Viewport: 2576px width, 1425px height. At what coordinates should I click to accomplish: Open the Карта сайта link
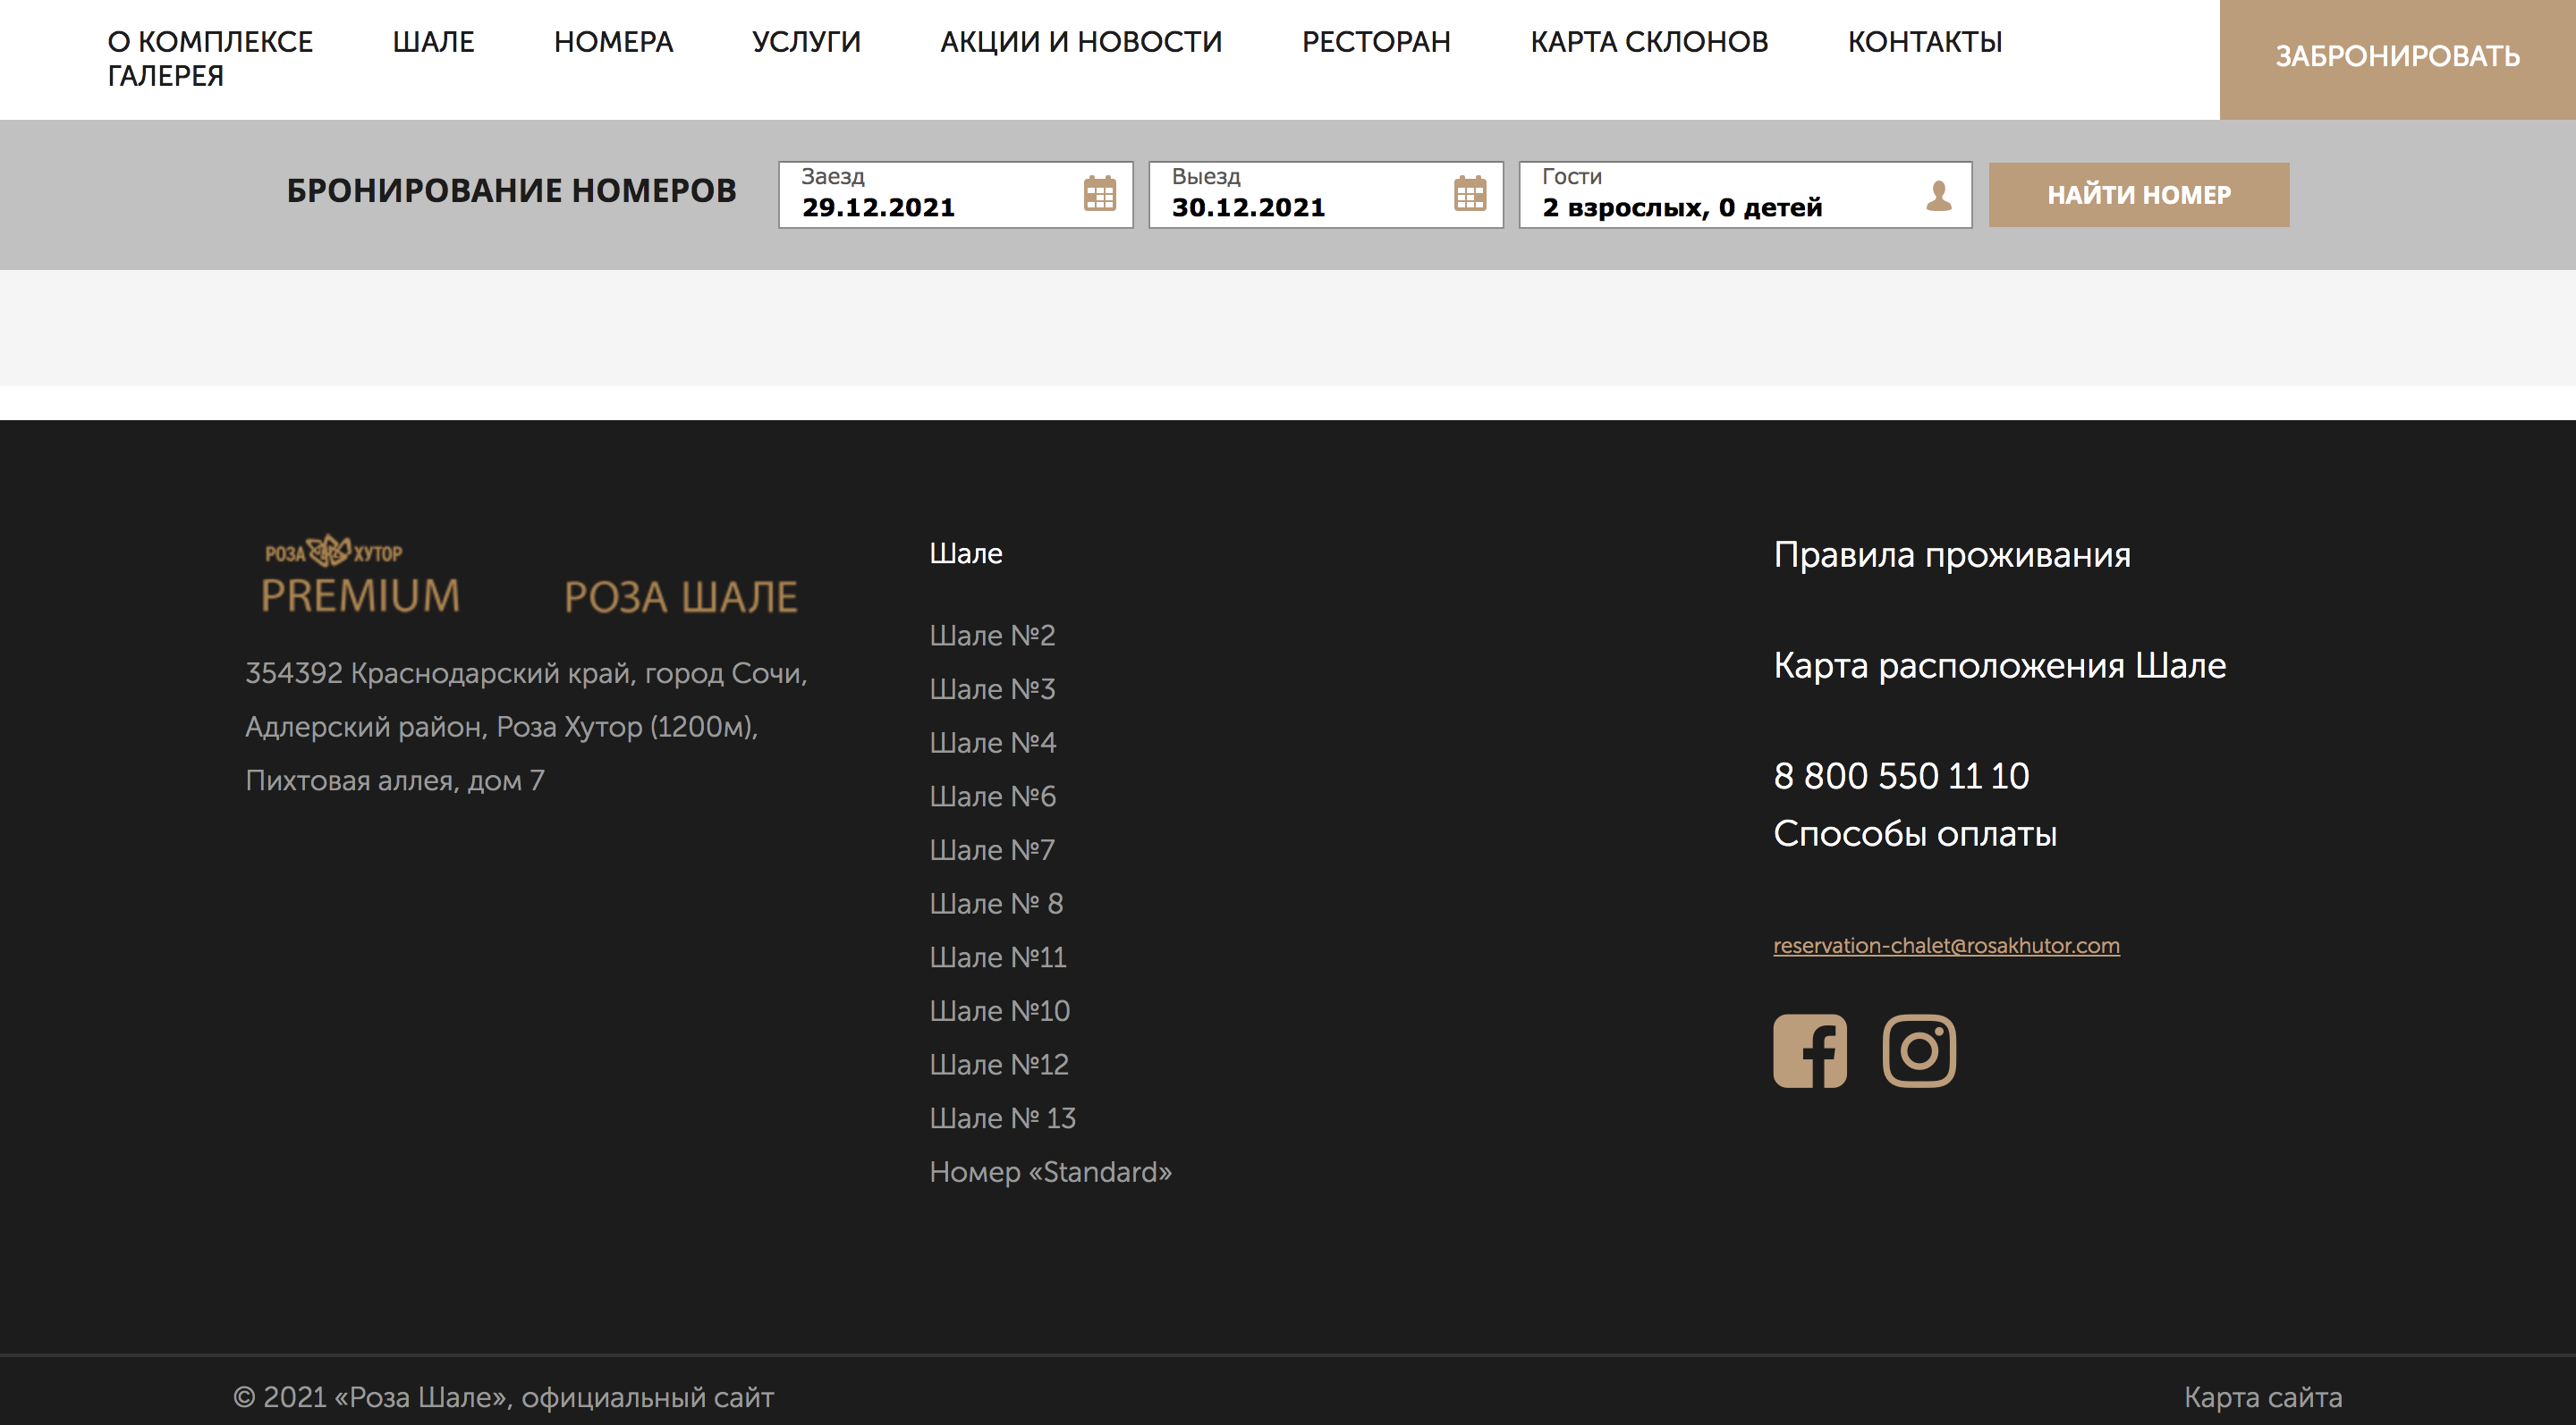pos(2262,1396)
